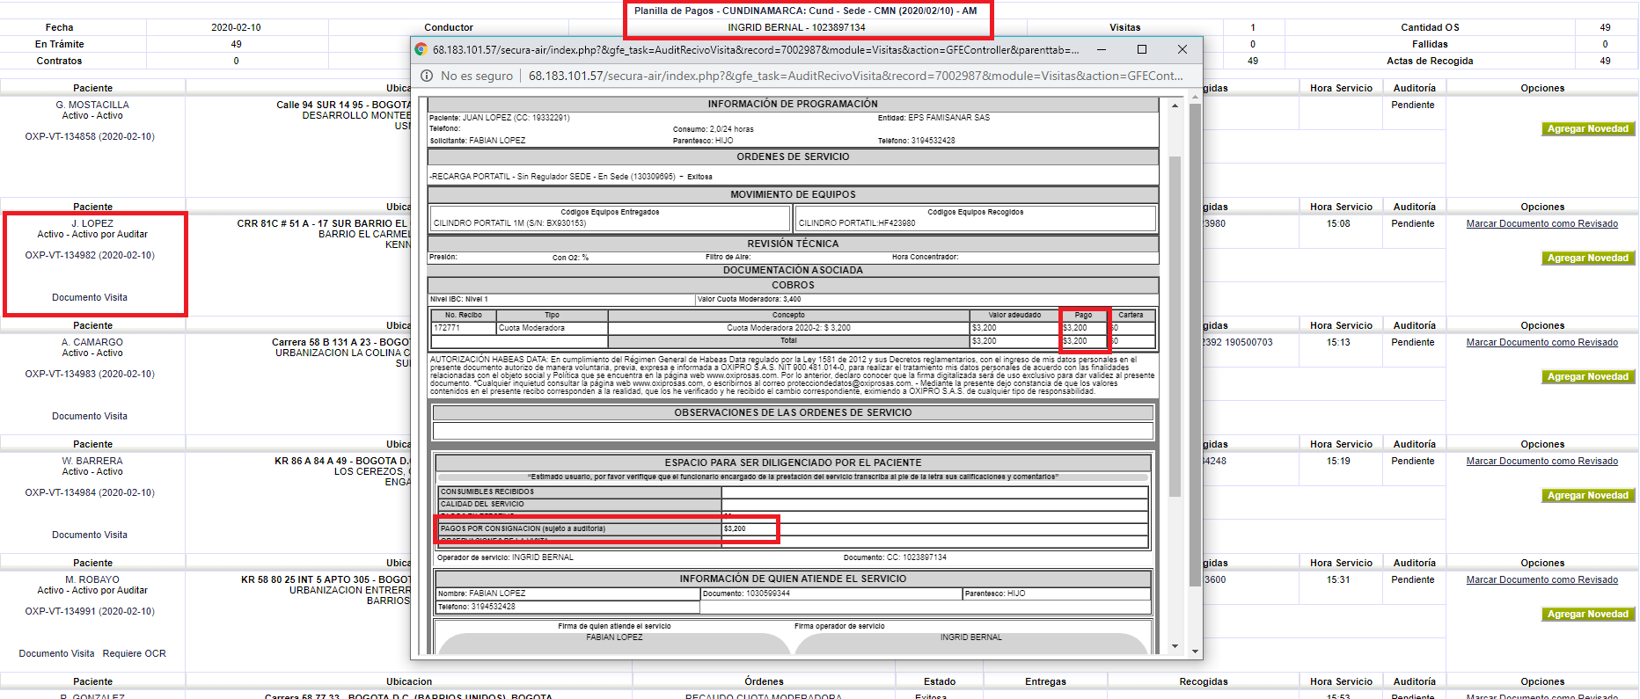Select patient name G. MOSTACILLA

coord(92,106)
